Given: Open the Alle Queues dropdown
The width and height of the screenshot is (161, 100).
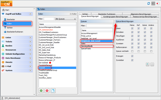Looking at the screenshot, I should (x=66, y=19).
